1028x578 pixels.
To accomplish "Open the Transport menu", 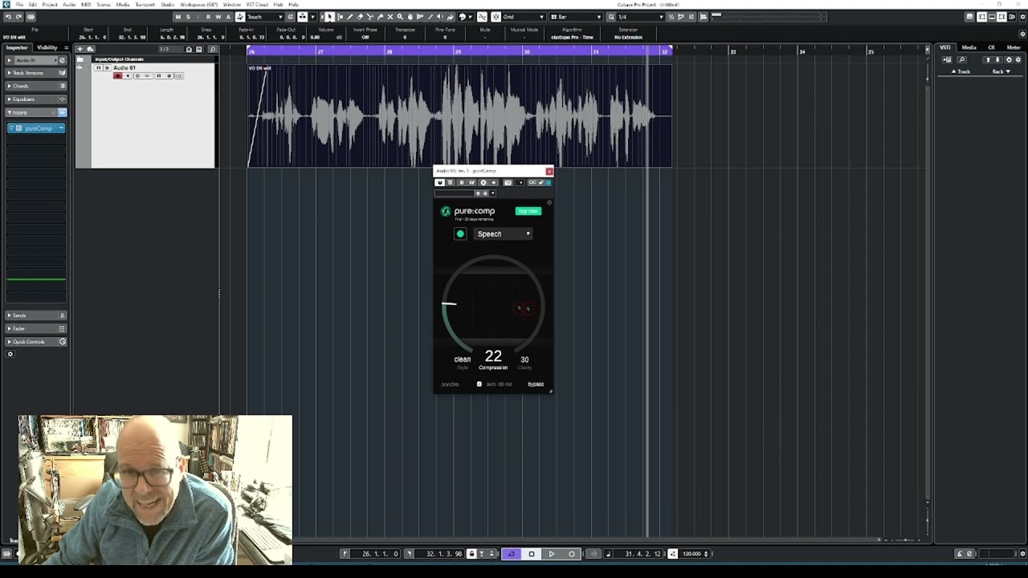I will click(145, 4).
